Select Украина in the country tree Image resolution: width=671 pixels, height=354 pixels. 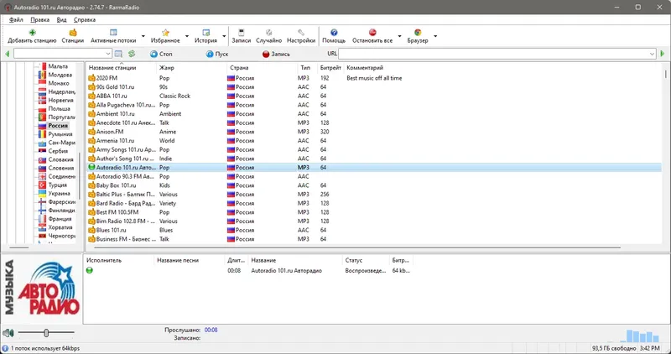point(59,194)
